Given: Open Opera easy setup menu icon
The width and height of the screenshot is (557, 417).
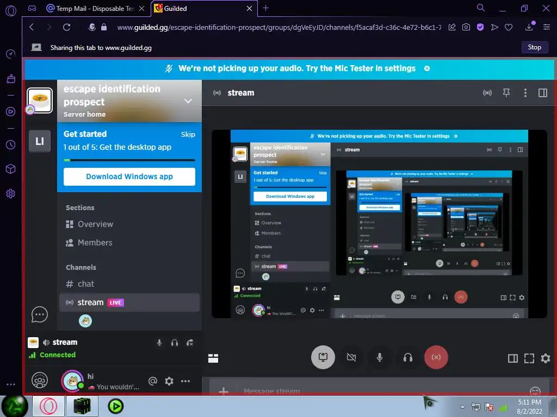Looking at the screenshot, I should click(547, 27).
